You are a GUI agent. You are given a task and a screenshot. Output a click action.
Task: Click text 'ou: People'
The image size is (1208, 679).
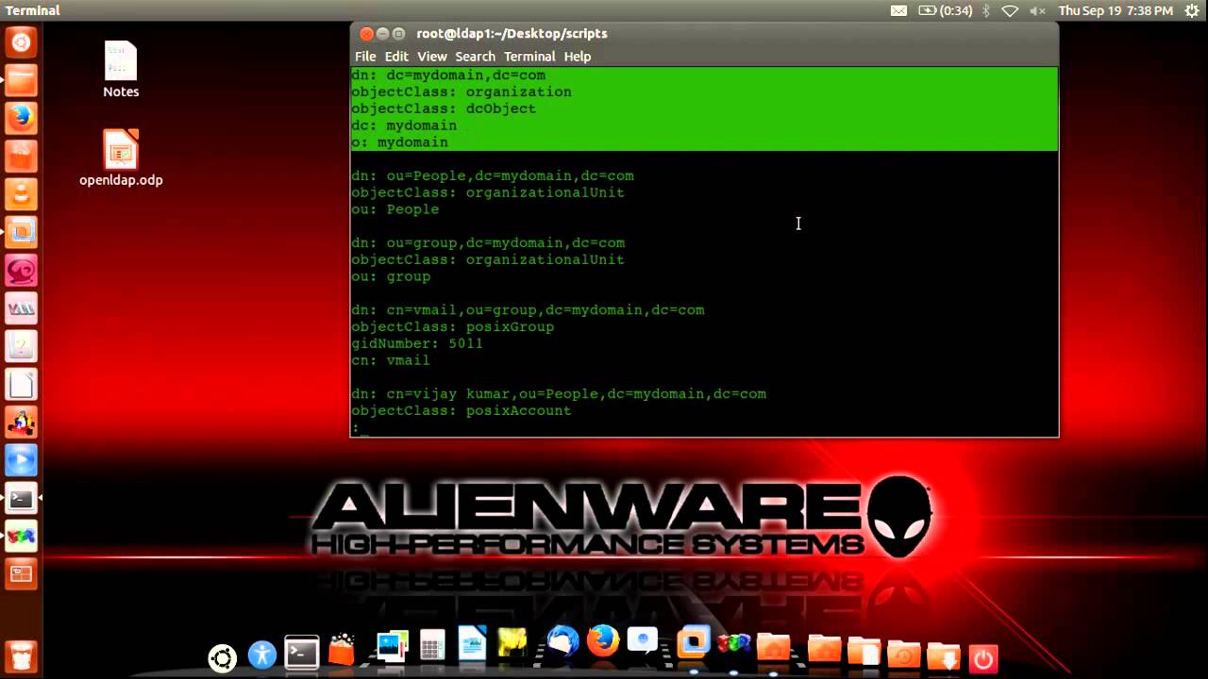click(x=395, y=209)
